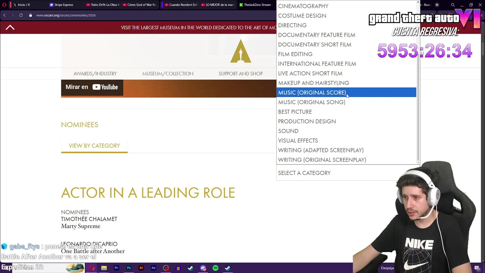This screenshot has width=485, height=273.
Task: Click the ACTOR IN A LEADING ROLE heading
Action: [148, 193]
